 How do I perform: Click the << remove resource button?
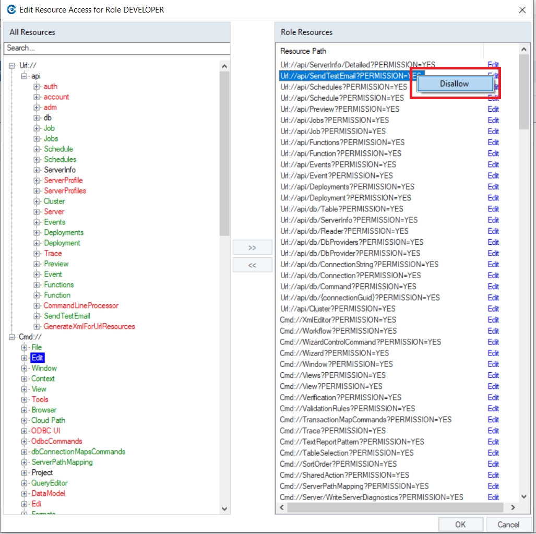coord(252,265)
